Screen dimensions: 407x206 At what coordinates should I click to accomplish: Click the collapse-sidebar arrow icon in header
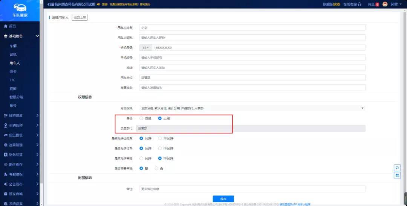(x=48, y=4)
